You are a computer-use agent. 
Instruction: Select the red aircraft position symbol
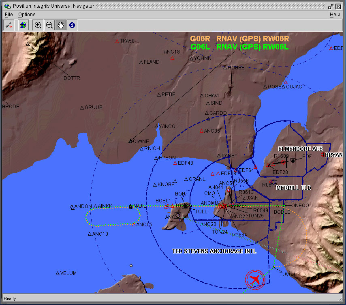(255, 279)
